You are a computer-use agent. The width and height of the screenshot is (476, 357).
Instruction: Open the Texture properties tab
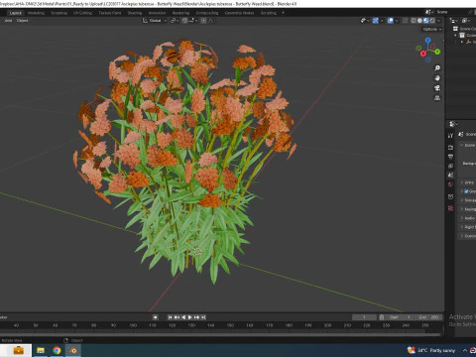point(450,208)
